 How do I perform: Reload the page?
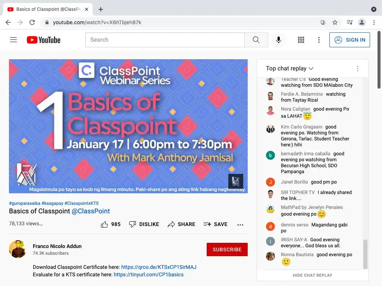[x=32, y=22]
